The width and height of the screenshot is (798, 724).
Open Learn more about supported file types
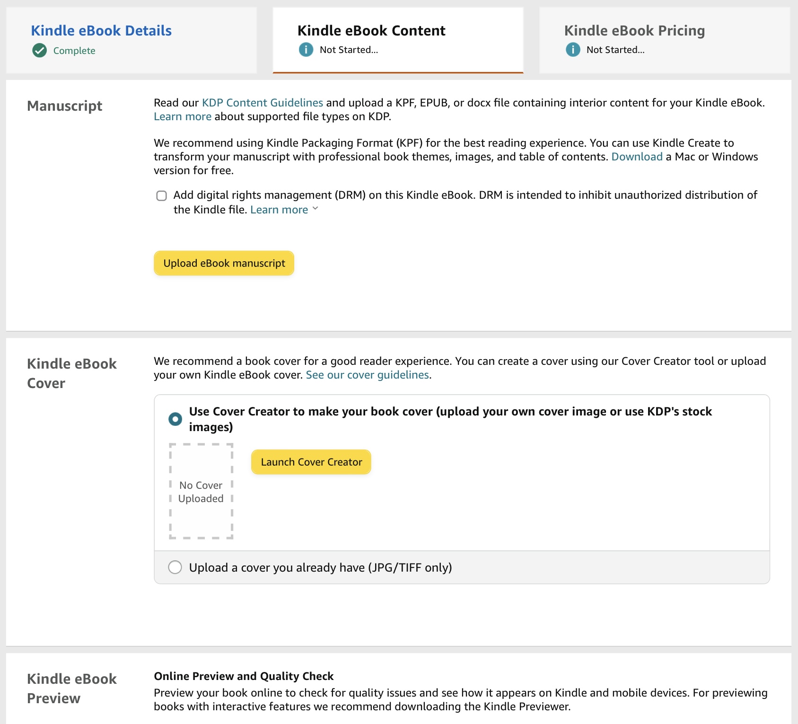pos(183,116)
